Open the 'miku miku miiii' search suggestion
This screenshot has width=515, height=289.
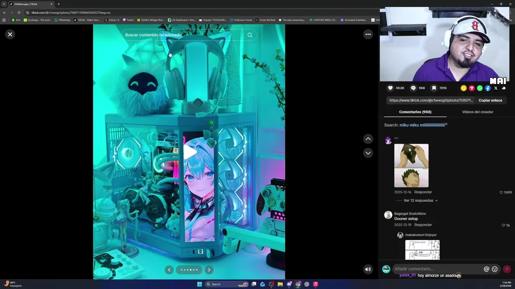pos(423,125)
